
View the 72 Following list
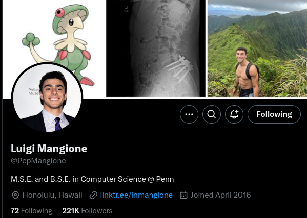(32, 211)
